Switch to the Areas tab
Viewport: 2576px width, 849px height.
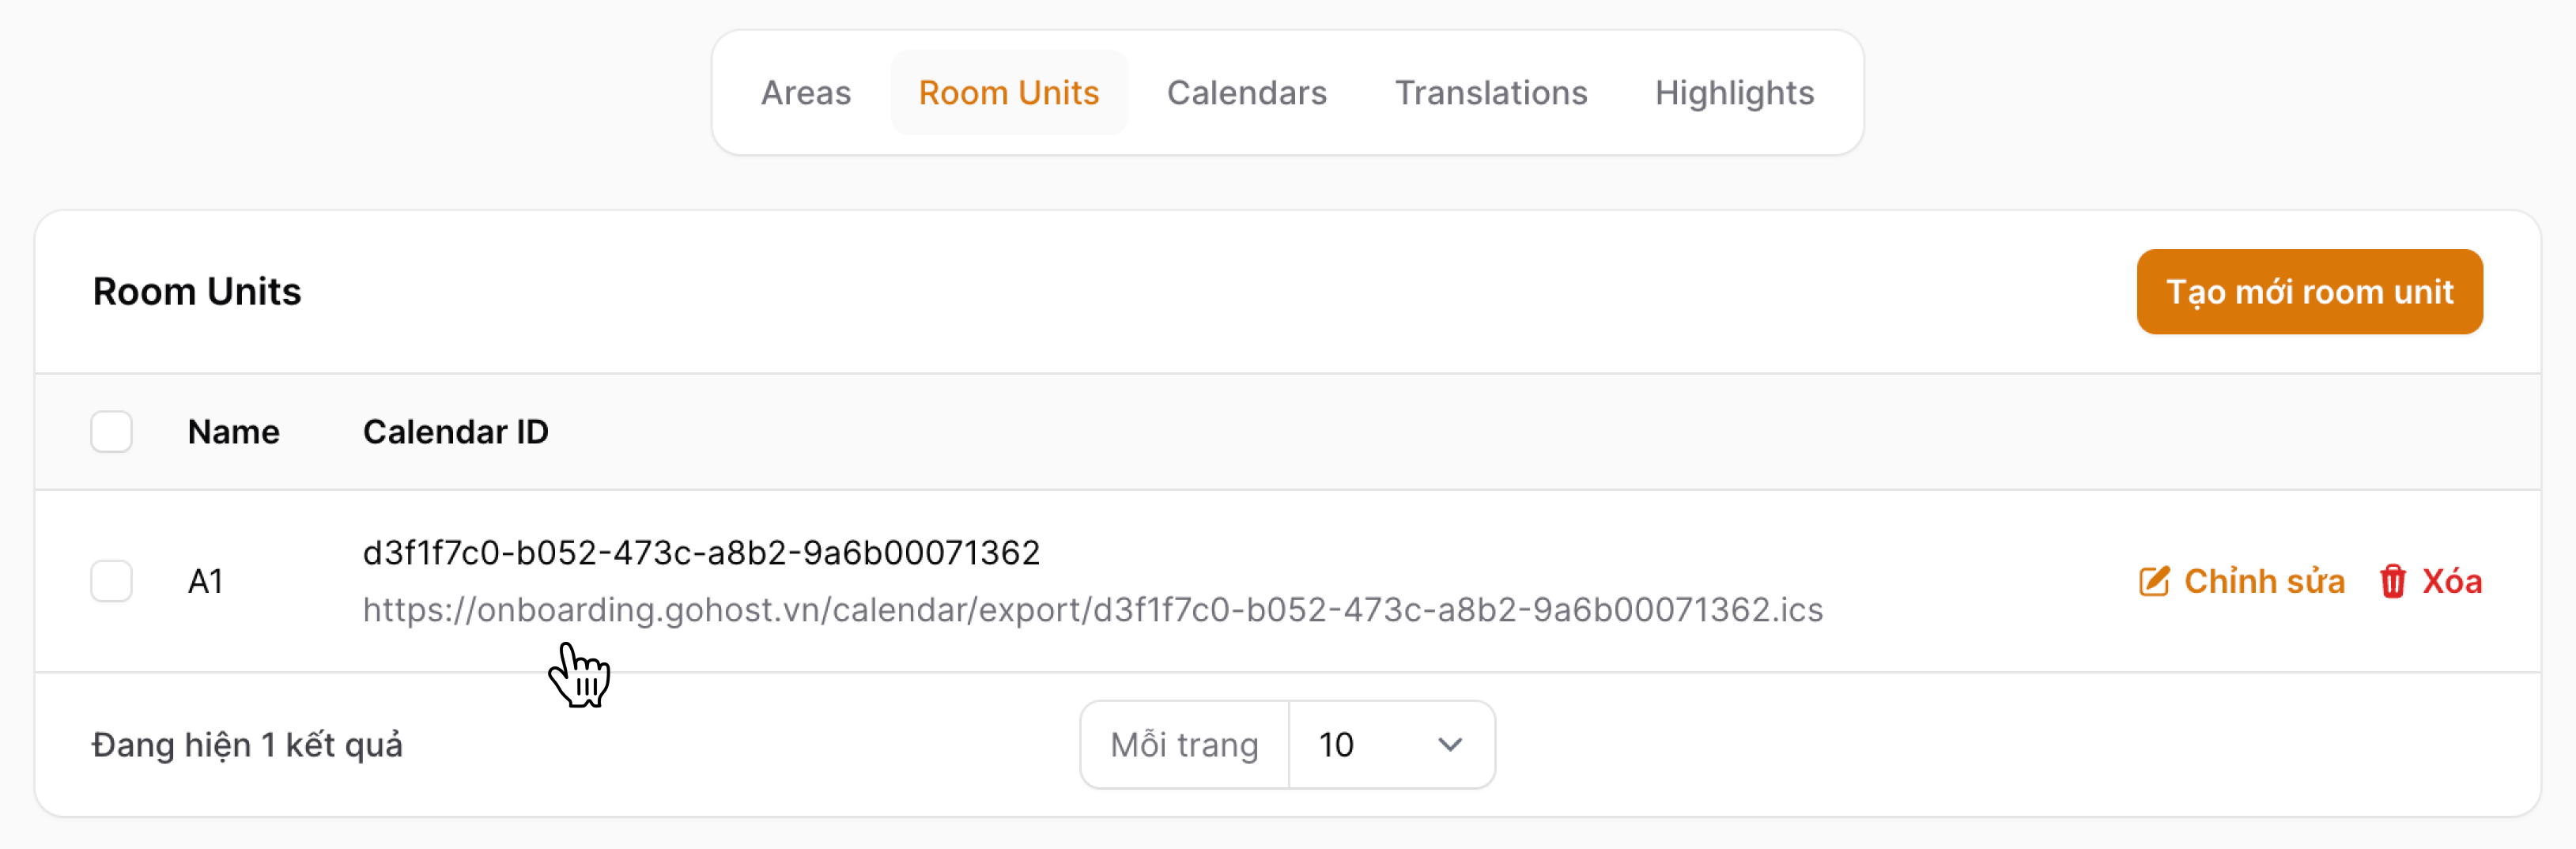click(805, 93)
